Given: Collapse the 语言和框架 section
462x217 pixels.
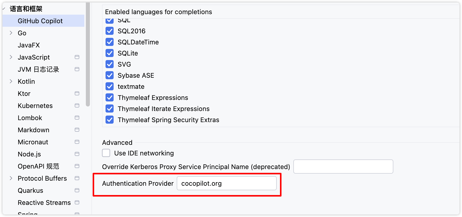Looking at the screenshot, I should click(4, 9).
